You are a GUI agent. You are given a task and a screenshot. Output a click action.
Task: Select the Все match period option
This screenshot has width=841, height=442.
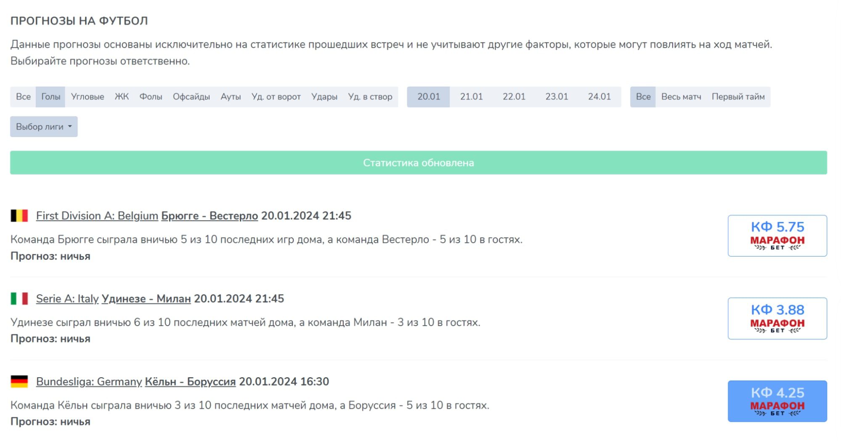click(643, 97)
